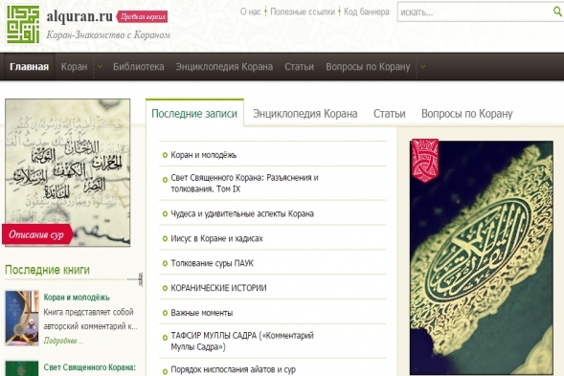Open 'Иисус в Коране и хадисах' entry
Image resolution: width=564 pixels, height=376 pixels.
tap(216, 238)
